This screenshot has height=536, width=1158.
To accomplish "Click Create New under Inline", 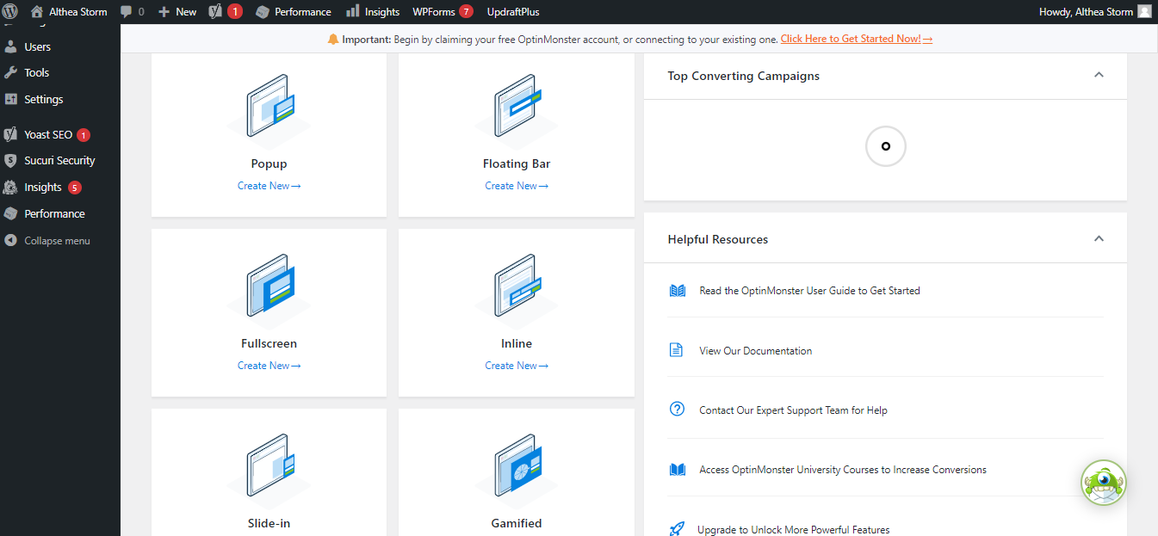I will [x=517, y=366].
